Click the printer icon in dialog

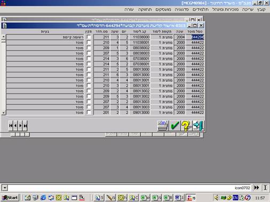pos(163,126)
